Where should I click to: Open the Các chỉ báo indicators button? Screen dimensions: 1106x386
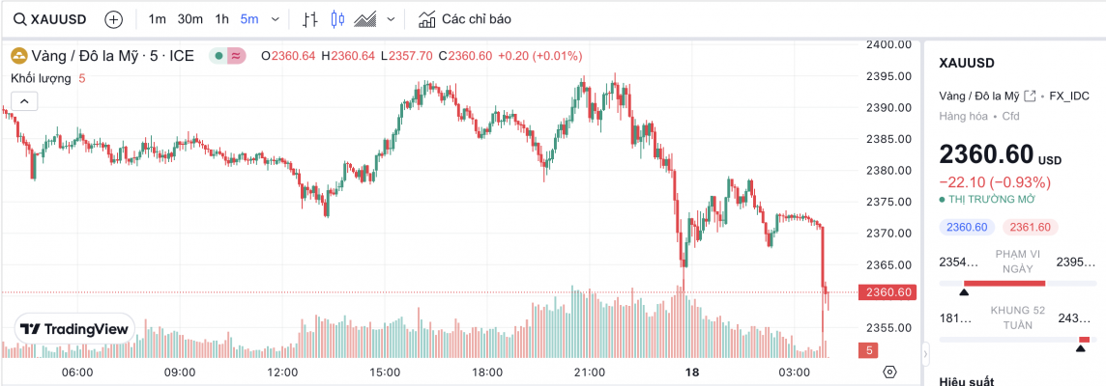pyautogui.click(x=465, y=19)
